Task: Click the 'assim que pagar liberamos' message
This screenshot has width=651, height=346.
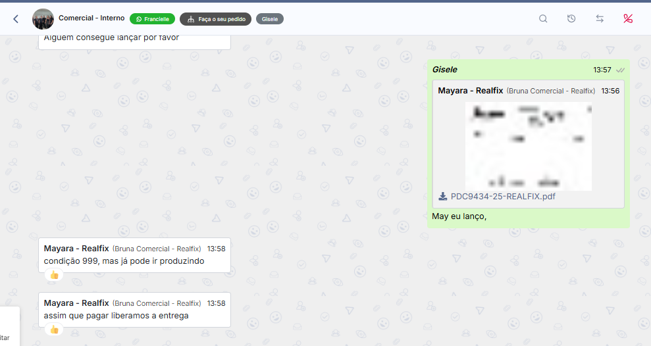Action: [116, 316]
